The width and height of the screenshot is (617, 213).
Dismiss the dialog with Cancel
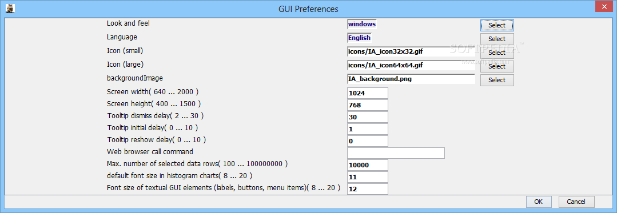coord(576,202)
